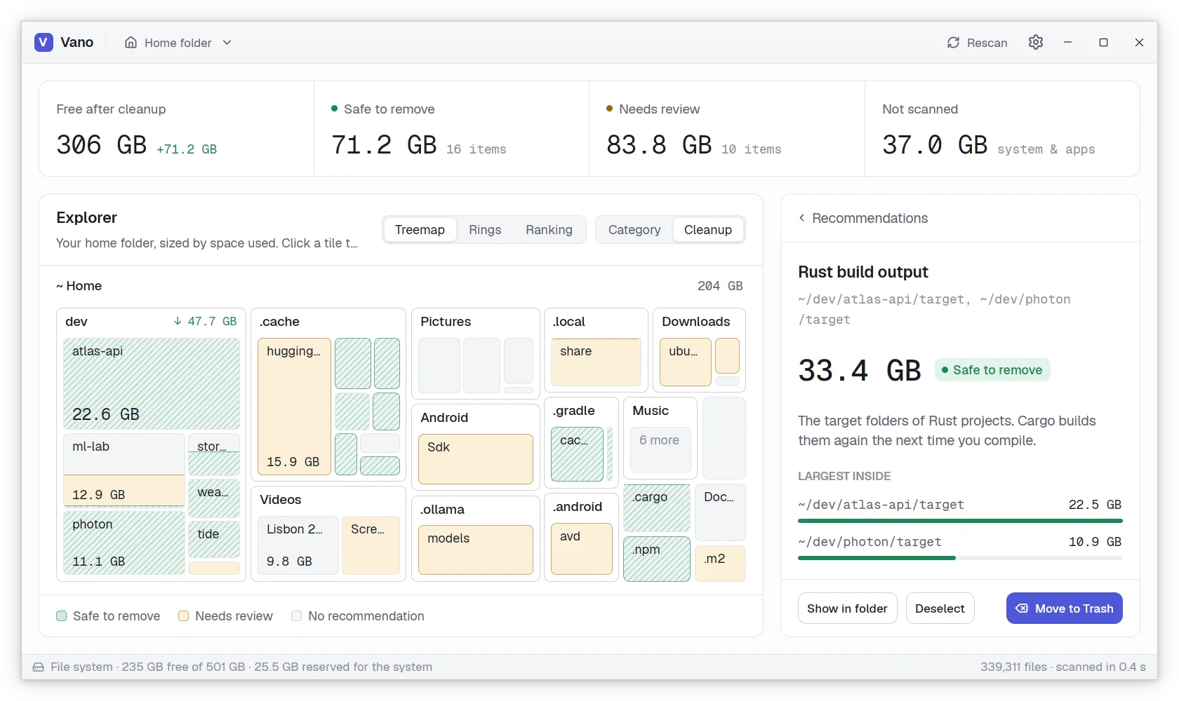Image resolution: width=1179 pixels, height=701 pixels.
Task: Select the .cargo tile
Action: (x=657, y=508)
